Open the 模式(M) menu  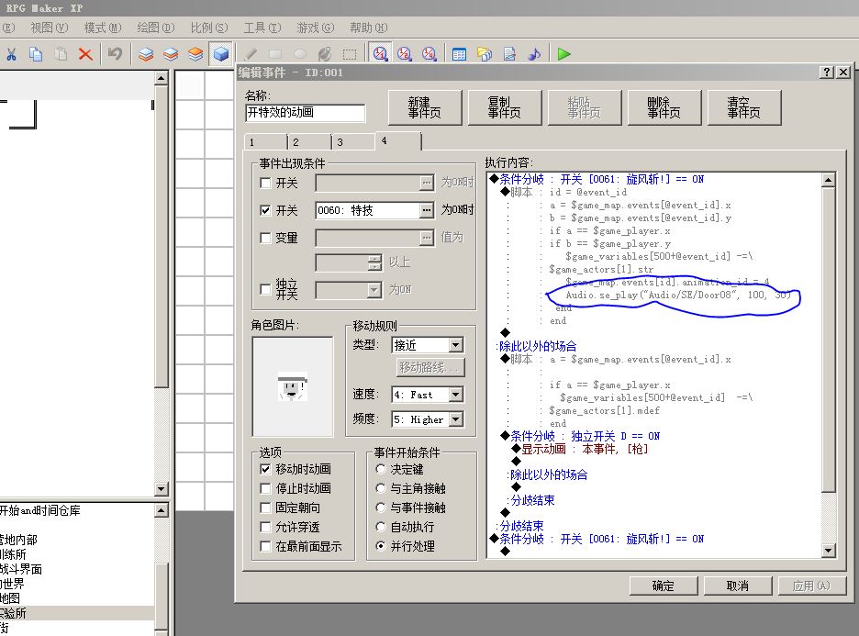pos(103,28)
